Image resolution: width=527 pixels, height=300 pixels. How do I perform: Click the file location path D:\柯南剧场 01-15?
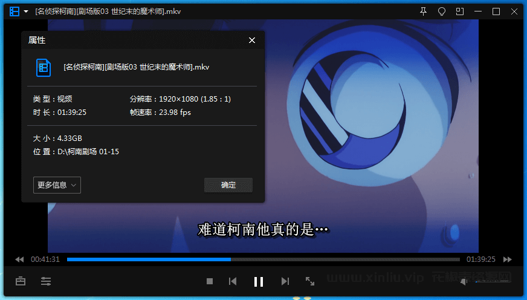87,152
